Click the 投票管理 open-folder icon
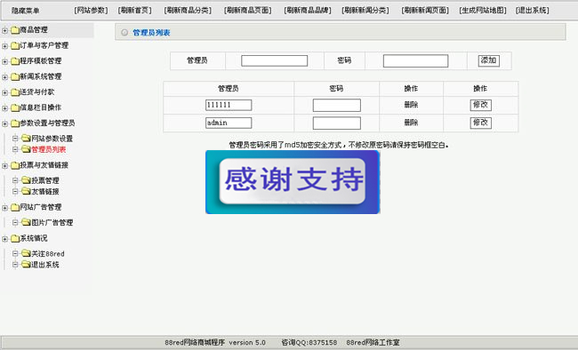Image resolution: width=578 pixels, height=350 pixels. (x=26, y=180)
